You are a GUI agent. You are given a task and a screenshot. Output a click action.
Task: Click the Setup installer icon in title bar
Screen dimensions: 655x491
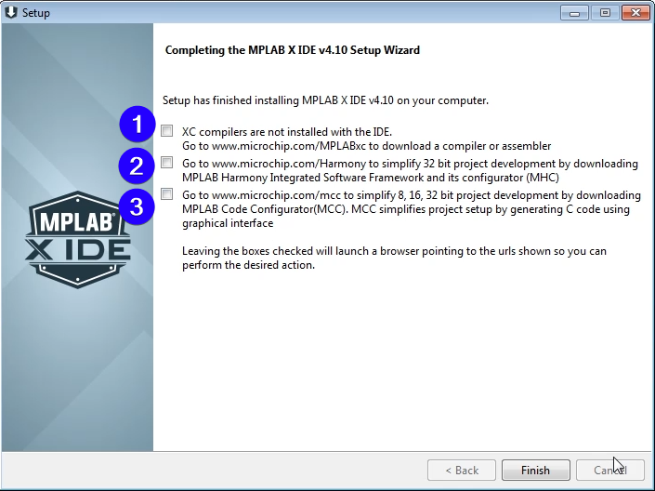tap(11, 12)
